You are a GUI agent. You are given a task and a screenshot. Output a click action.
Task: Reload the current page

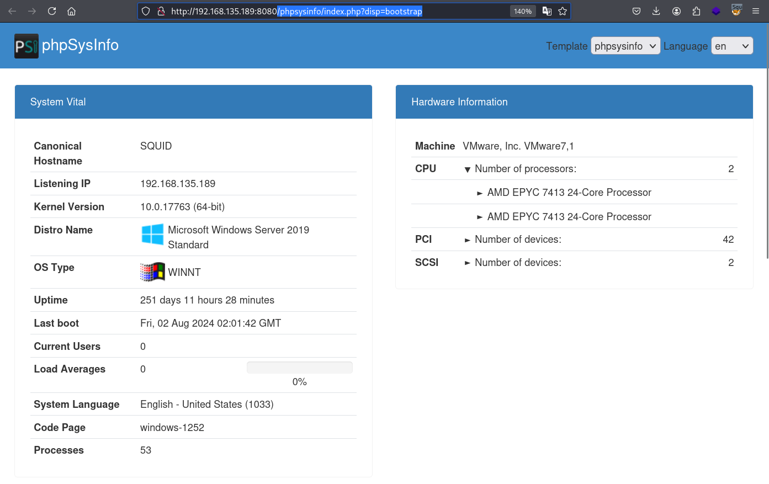(x=52, y=11)
